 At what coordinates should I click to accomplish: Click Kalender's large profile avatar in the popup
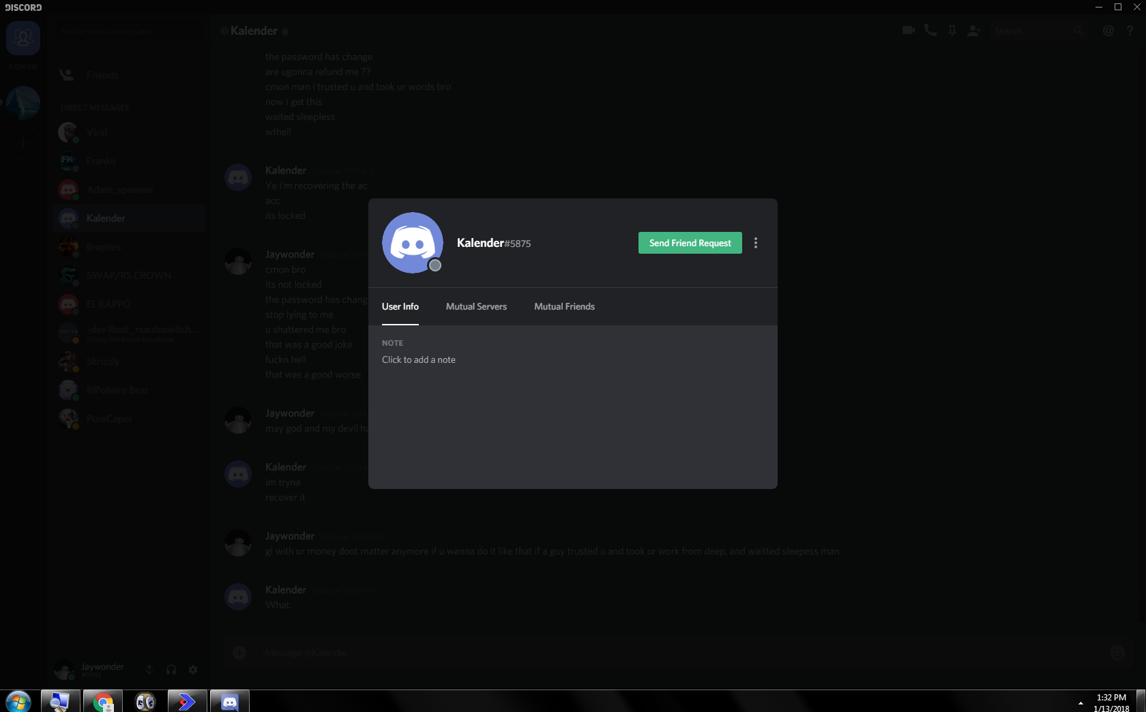[x=413, y=243]
